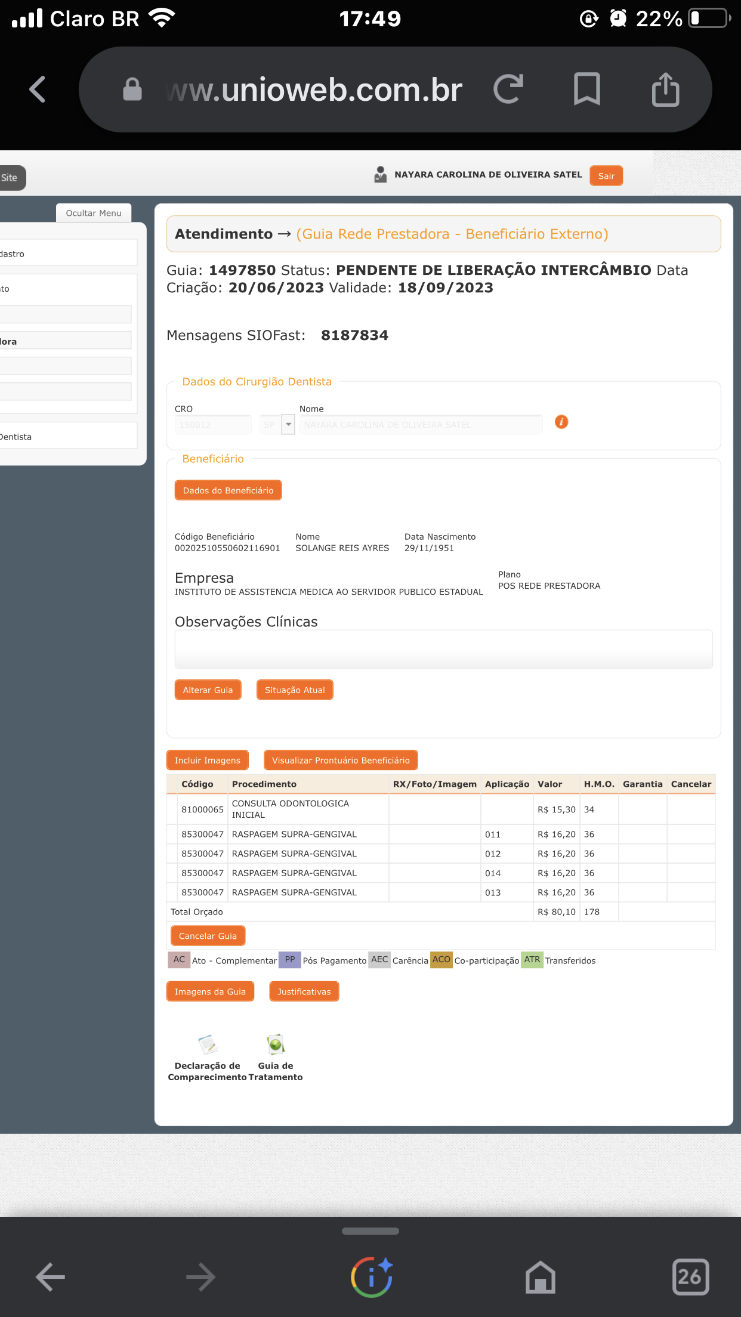Click the Total Orçado label
741x1317 pixels.
(x=197, y=912)
